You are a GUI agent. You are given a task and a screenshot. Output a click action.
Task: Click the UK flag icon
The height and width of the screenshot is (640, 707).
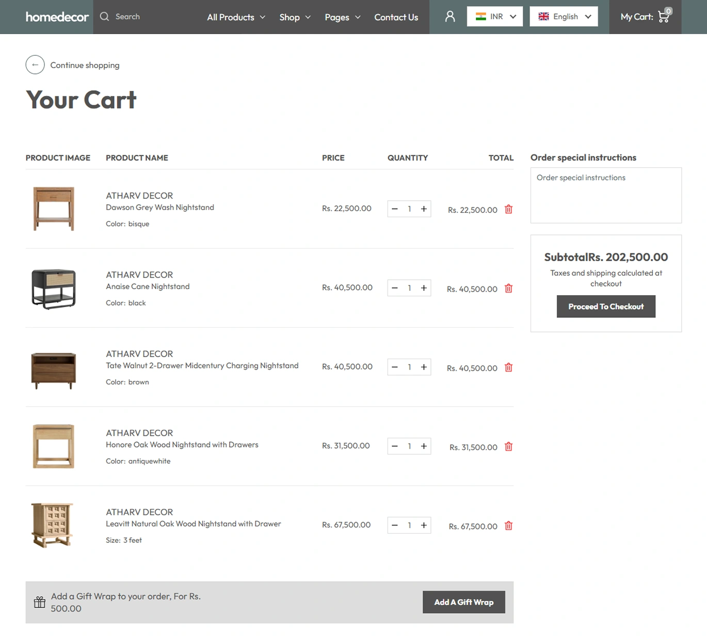tap(543, 17)
